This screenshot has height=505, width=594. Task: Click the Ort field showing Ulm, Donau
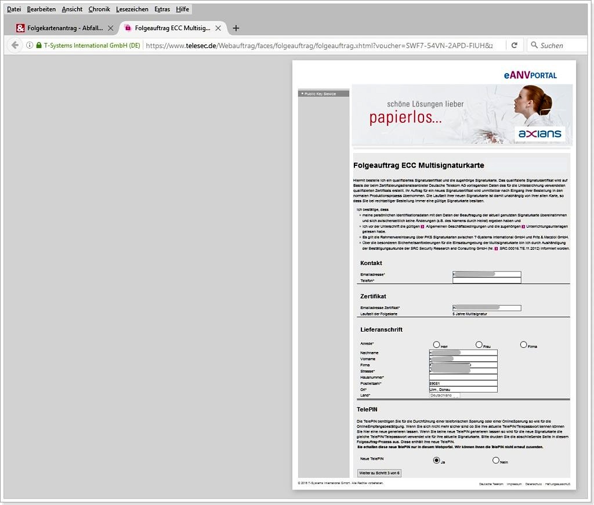point(463,389)
